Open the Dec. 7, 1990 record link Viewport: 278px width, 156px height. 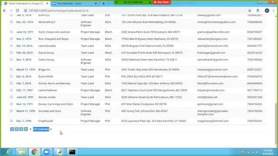[x=24, y=121]
